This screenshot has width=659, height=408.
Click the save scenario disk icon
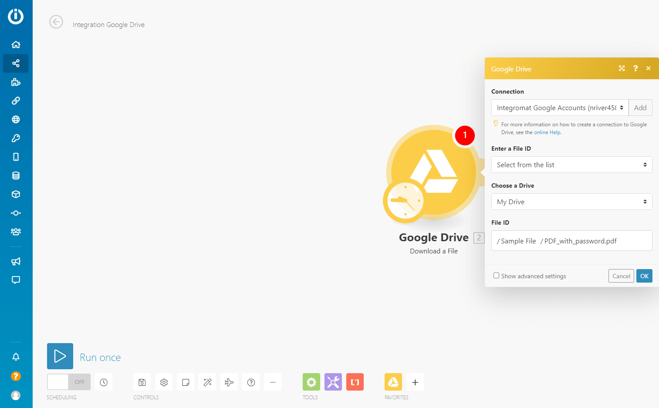click(142, 382)
